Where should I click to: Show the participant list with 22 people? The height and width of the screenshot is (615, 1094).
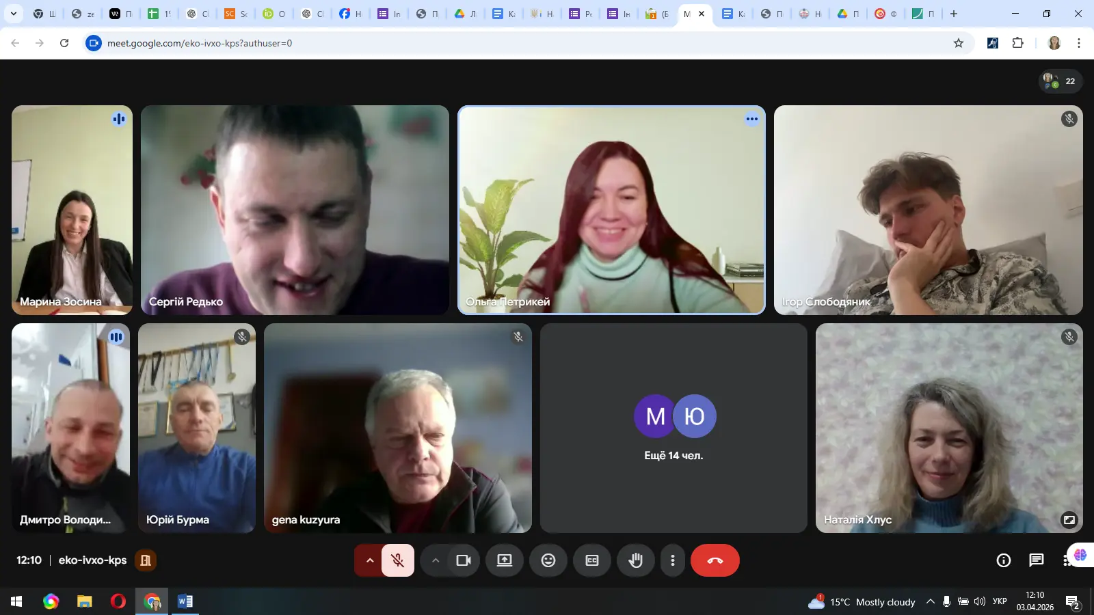[x=1060, y=81]
